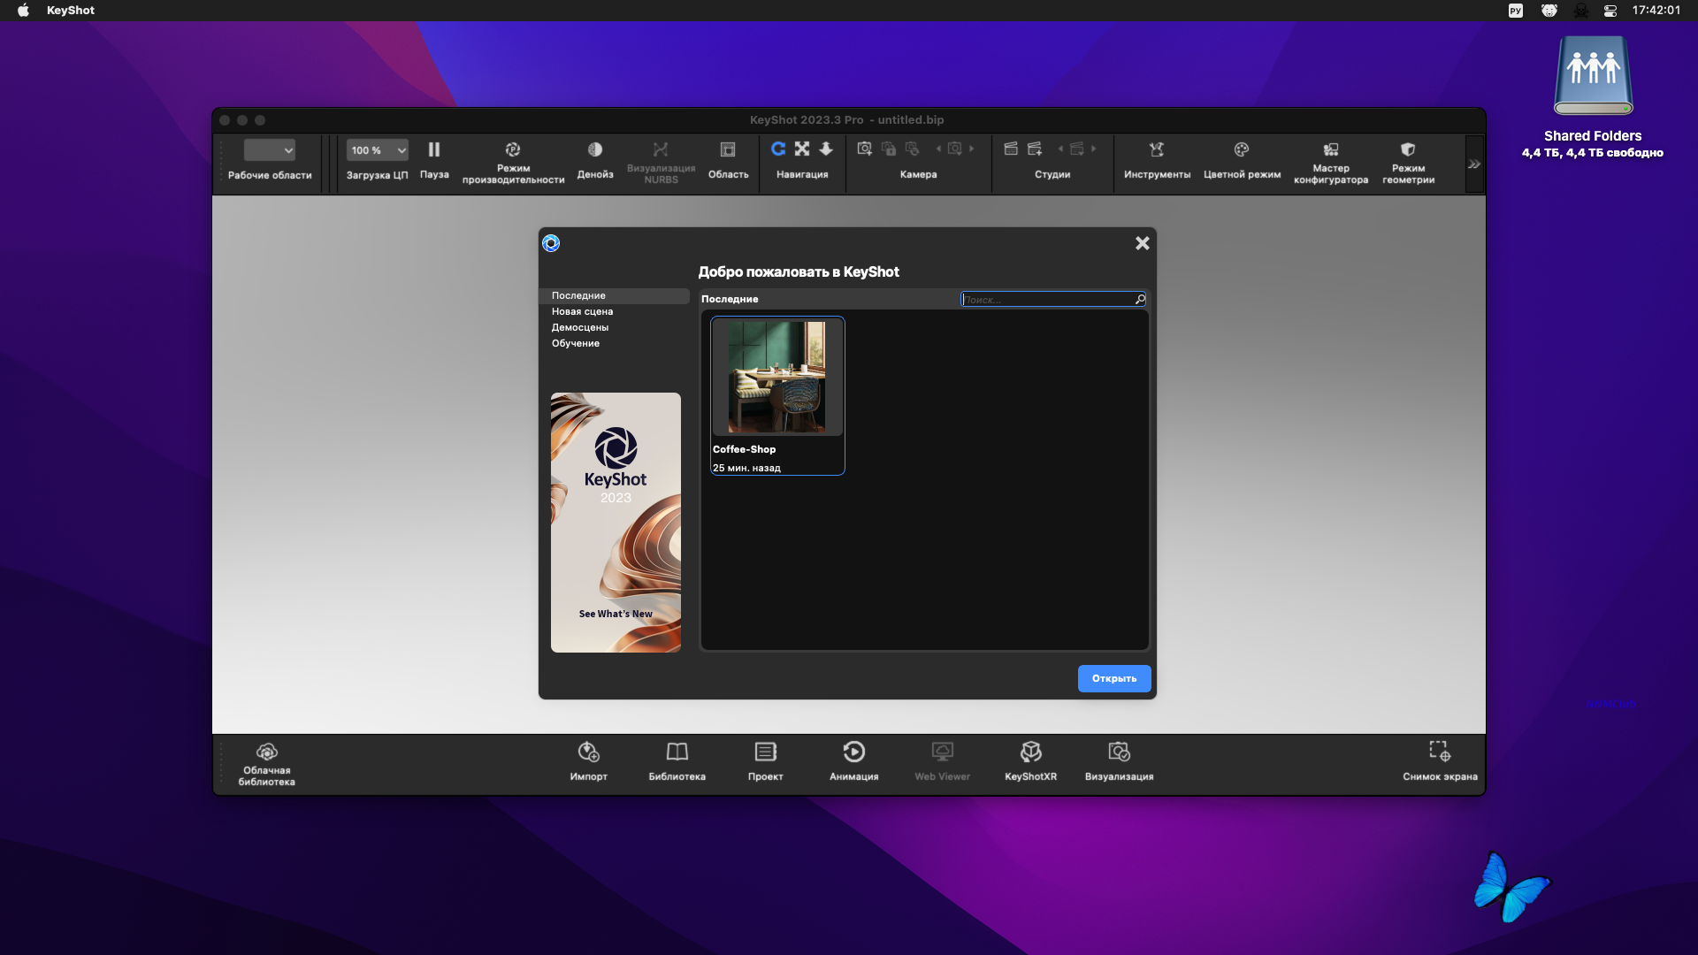The width and height of the screenshot is (1698, 955).
Task: Click the menu bar clock 17:42:01
Action: pos(1656,11)
